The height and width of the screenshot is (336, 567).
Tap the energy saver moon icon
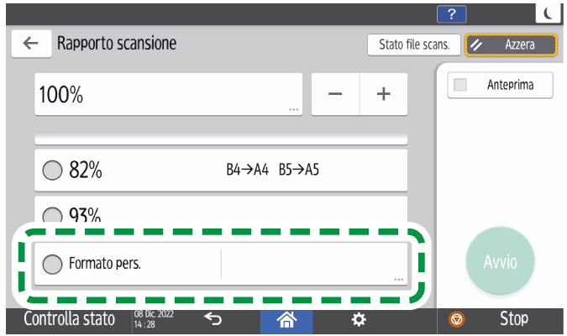click(547, 12)
